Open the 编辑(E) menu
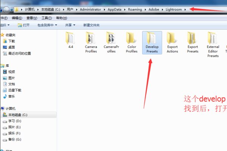227x151 pixels. pyautogui.click(x=17, y=18)
